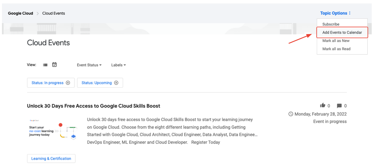374x166 pixels.
Task: Switch to list view icon
Action: tap(45, 65)
